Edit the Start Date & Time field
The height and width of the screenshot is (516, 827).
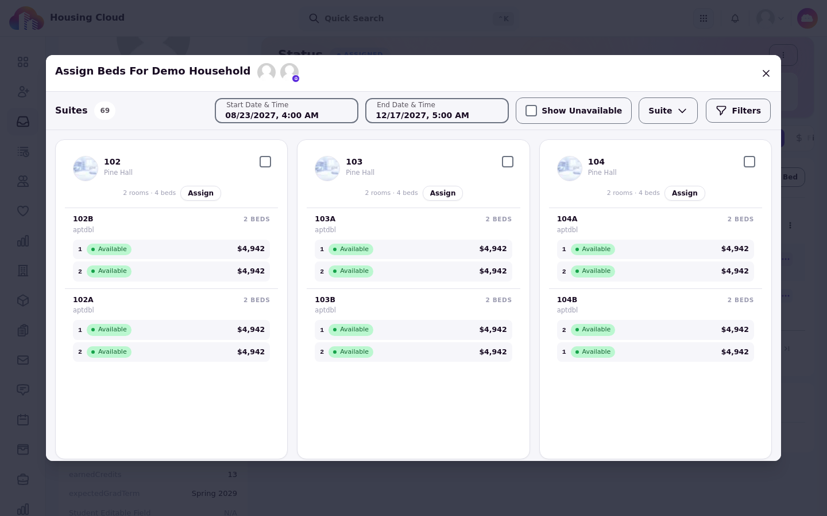click(287, 111)
